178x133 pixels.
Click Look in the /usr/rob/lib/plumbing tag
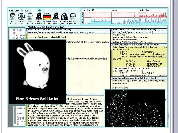[154, 78]
